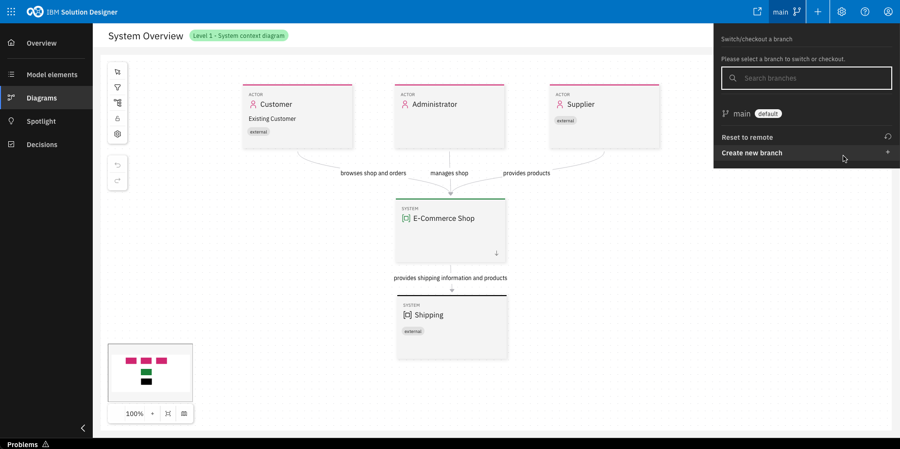Toggle the diagram lock
Image resolution: width=900 pixels, height=449 pixels.
pyautogui.click(x=117, y=118)
